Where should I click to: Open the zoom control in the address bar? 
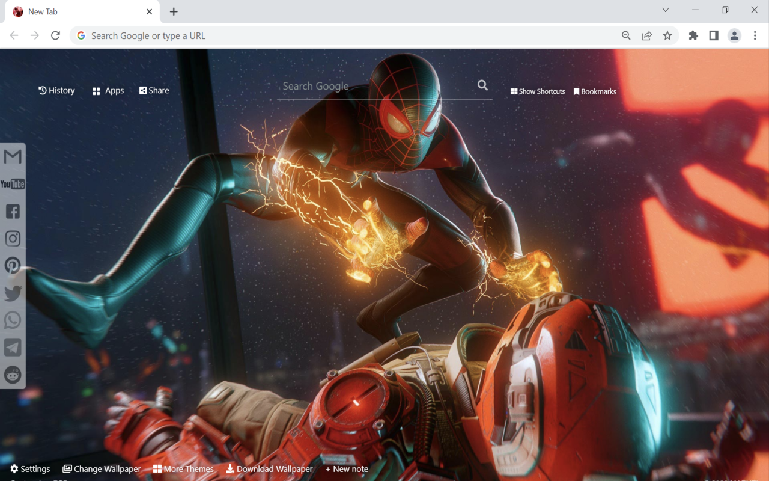pos(626,35)
